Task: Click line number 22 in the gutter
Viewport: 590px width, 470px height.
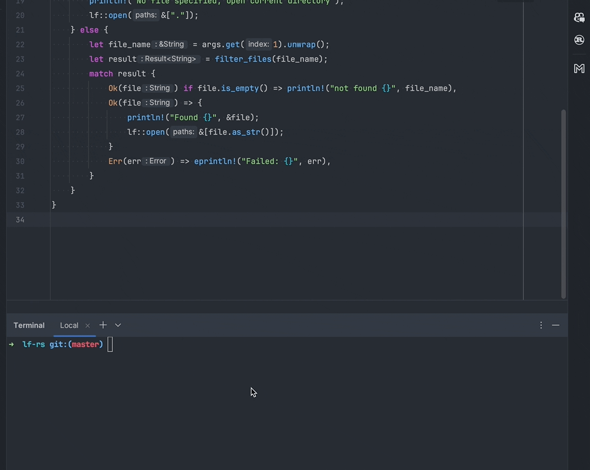Action: (x=20, y=45)
